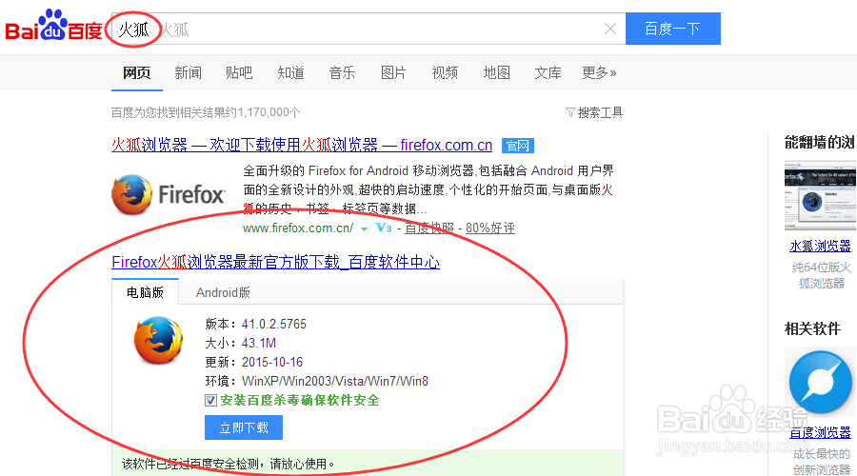Switch to the 图片 tab
This screenshot has height=476, width=857.
point(393,72)
